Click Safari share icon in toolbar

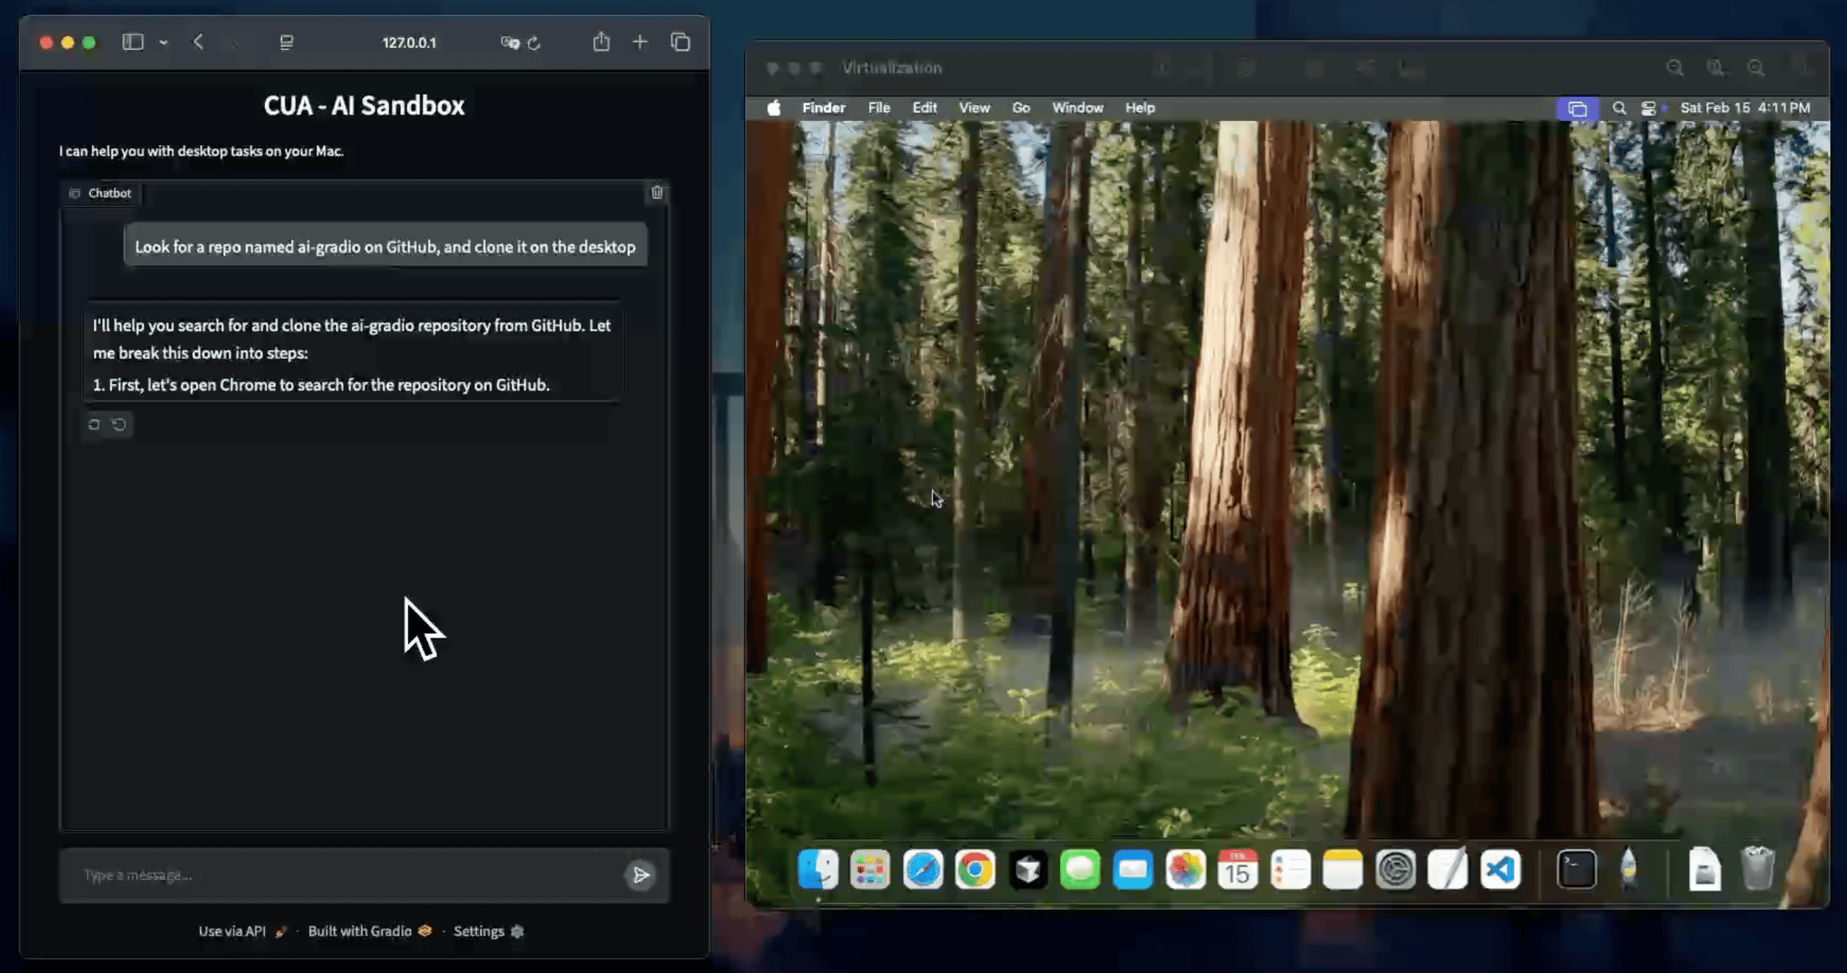click(601, 42)
